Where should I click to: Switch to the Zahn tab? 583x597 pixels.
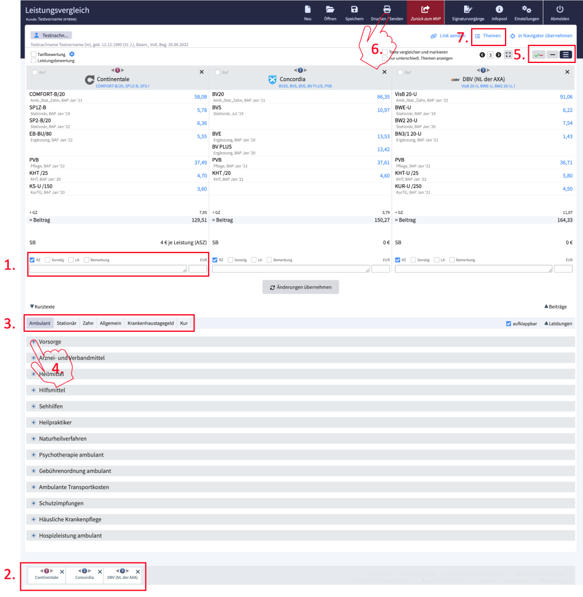[x=88, y=323]
